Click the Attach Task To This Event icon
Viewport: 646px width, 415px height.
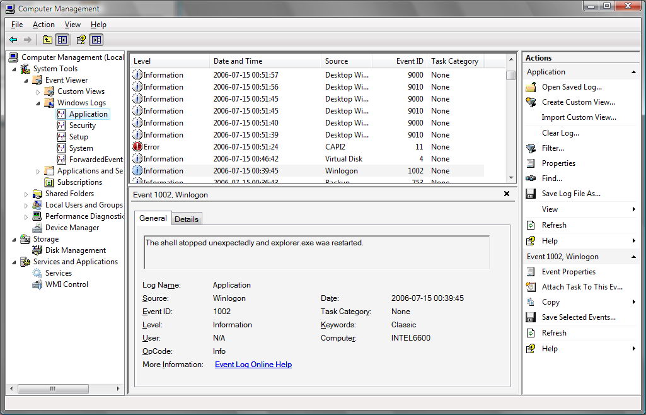[531, 287]
